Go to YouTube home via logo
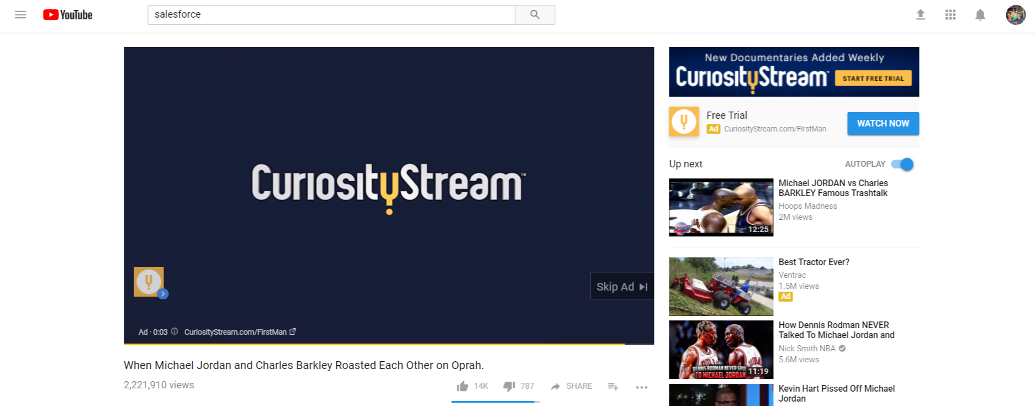Viewport: 1035px width, 406px height. coord(68,15)
